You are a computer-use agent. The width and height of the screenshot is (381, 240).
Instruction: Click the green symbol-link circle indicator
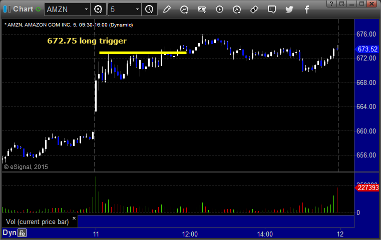click(x=38, y=9)
